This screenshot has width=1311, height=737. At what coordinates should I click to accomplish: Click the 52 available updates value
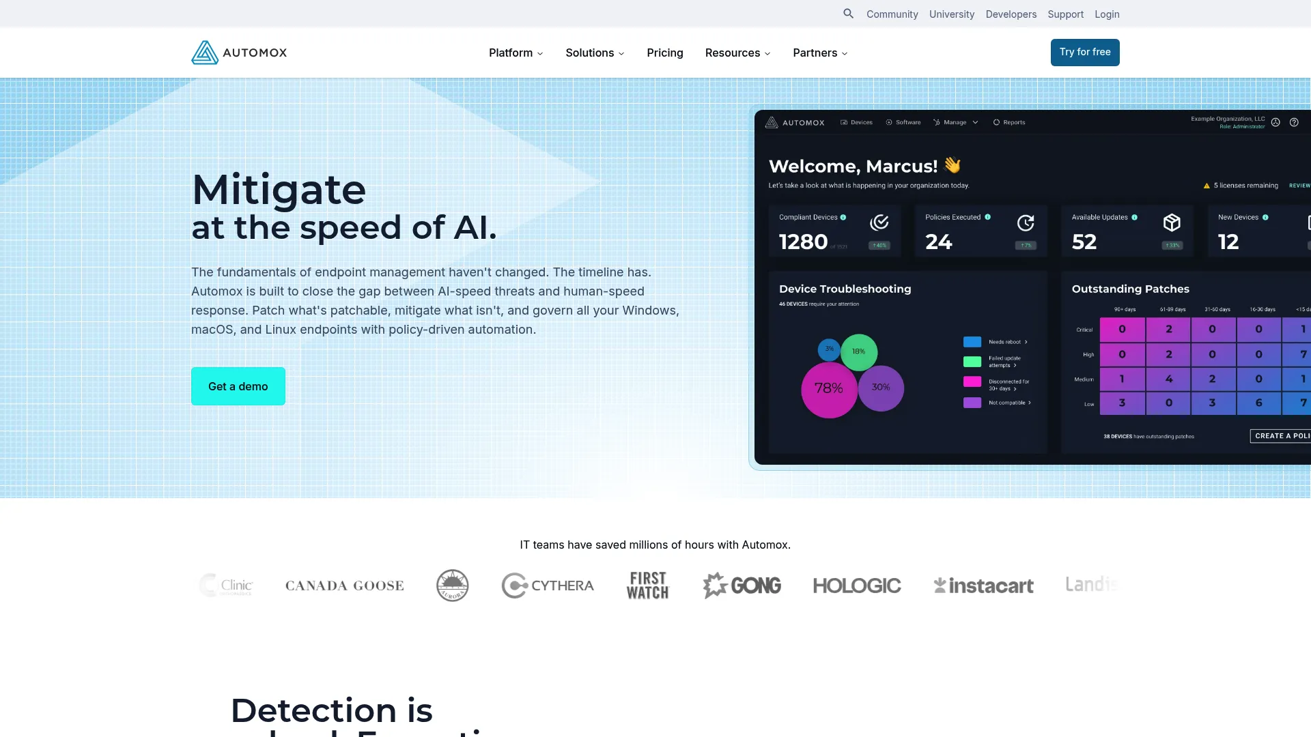coord(1084,242)
